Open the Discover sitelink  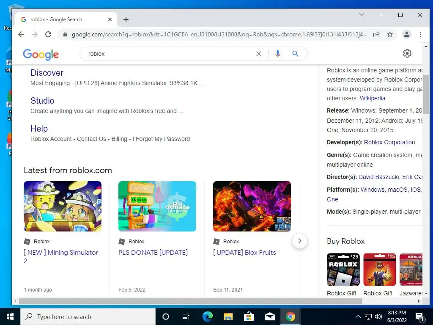tap(47, 73)
